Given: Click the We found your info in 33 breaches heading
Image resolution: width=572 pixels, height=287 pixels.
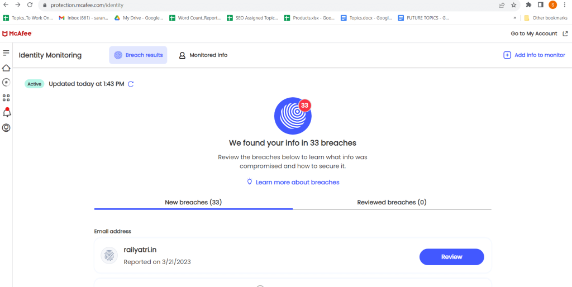Looking at the screenshot, I should (293, 142).
